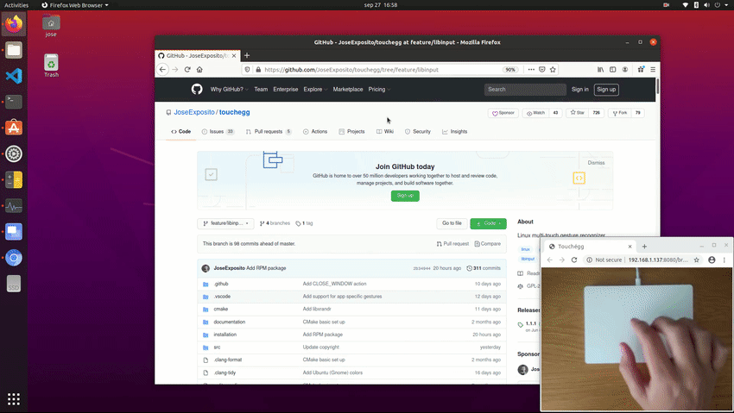
Task: Open the 311 commits link
Action: tap(484, 268)
